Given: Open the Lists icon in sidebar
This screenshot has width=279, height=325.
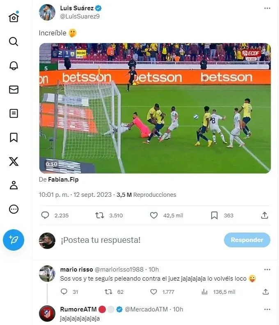Looking at the screenshot, I should [x=14, y=113].
